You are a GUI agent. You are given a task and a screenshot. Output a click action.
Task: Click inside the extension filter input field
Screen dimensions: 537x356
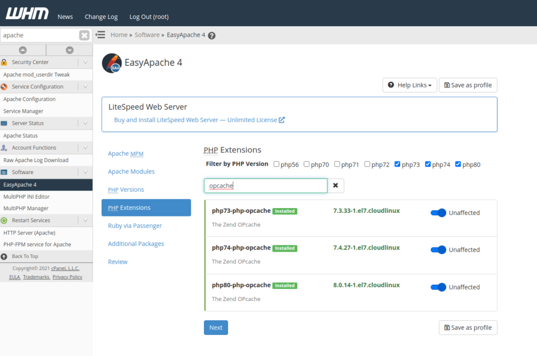265,186
